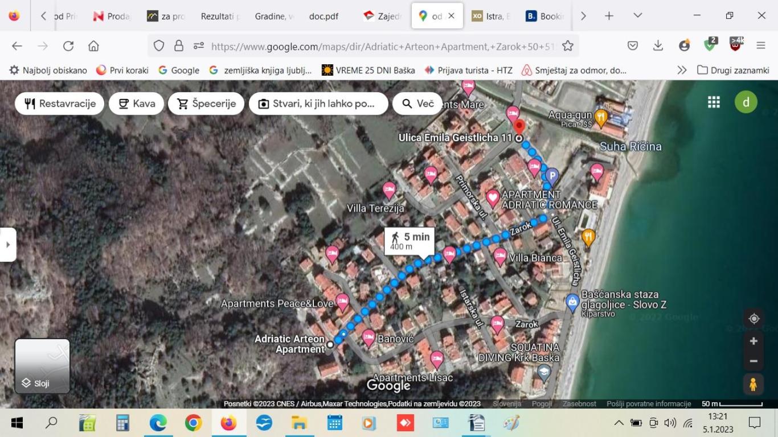Click the Apartments Lisac lodging pin

click(x=437, y=360)
